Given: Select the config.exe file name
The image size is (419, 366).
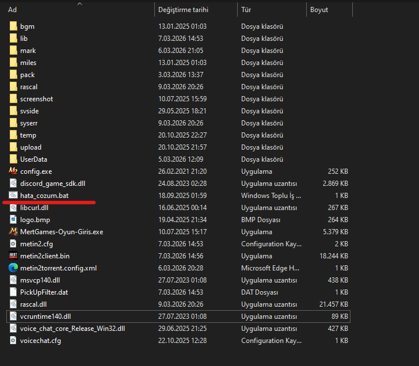Looking at the screenshot, I should (x=36, y=171).
